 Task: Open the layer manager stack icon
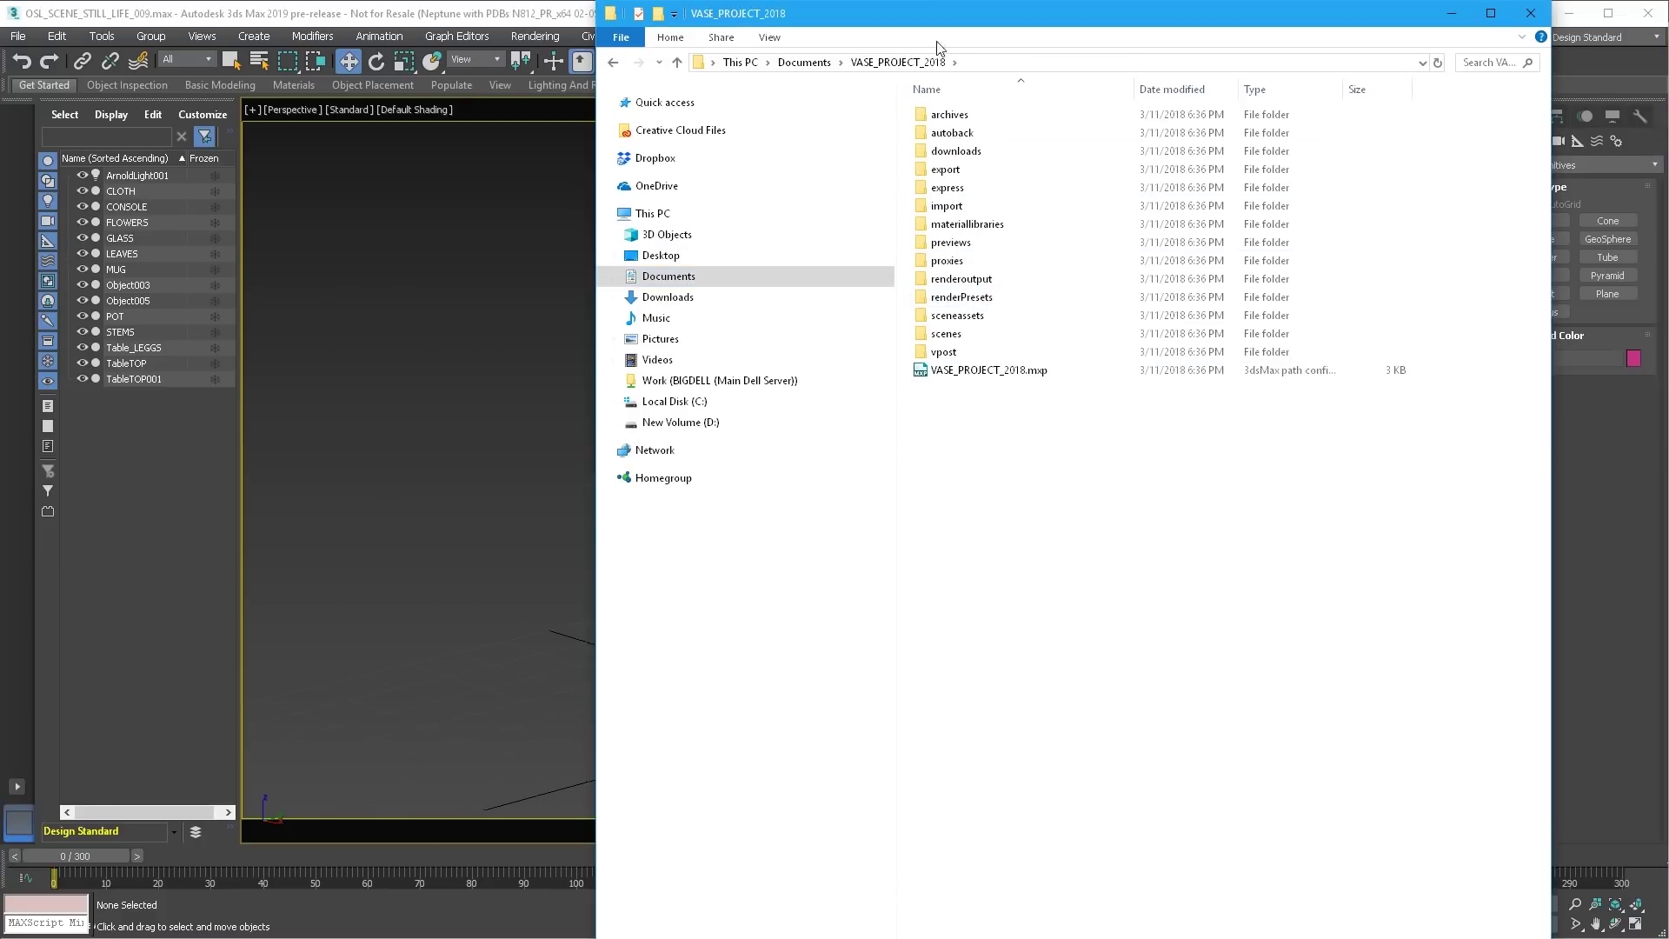point(196,832)
